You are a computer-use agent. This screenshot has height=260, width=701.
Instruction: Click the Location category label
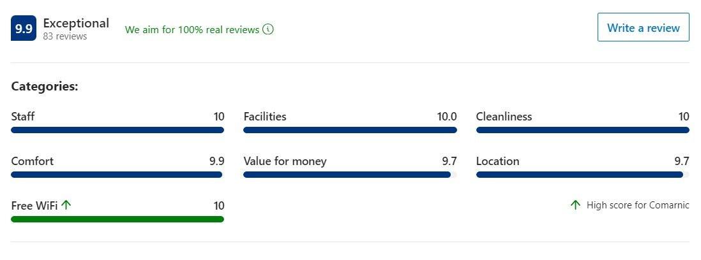tap(497, 161)
